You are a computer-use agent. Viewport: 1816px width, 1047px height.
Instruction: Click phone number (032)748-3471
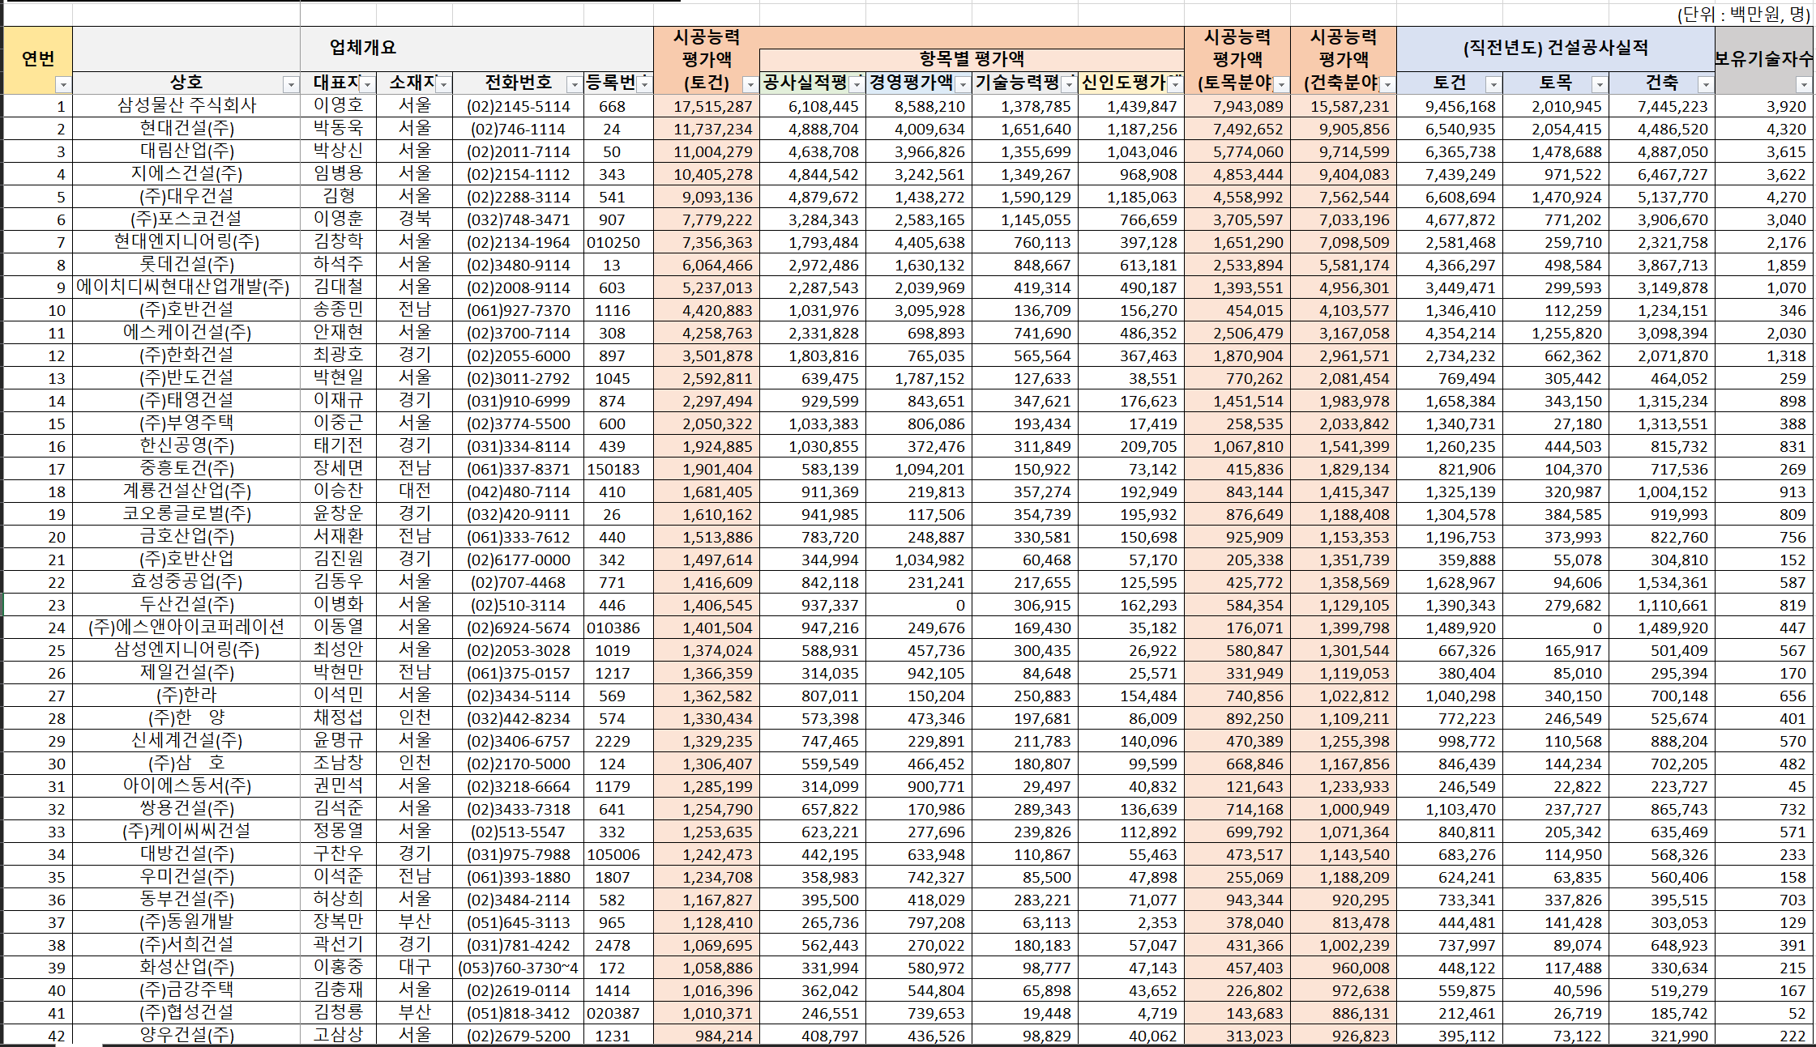(519, 219)
